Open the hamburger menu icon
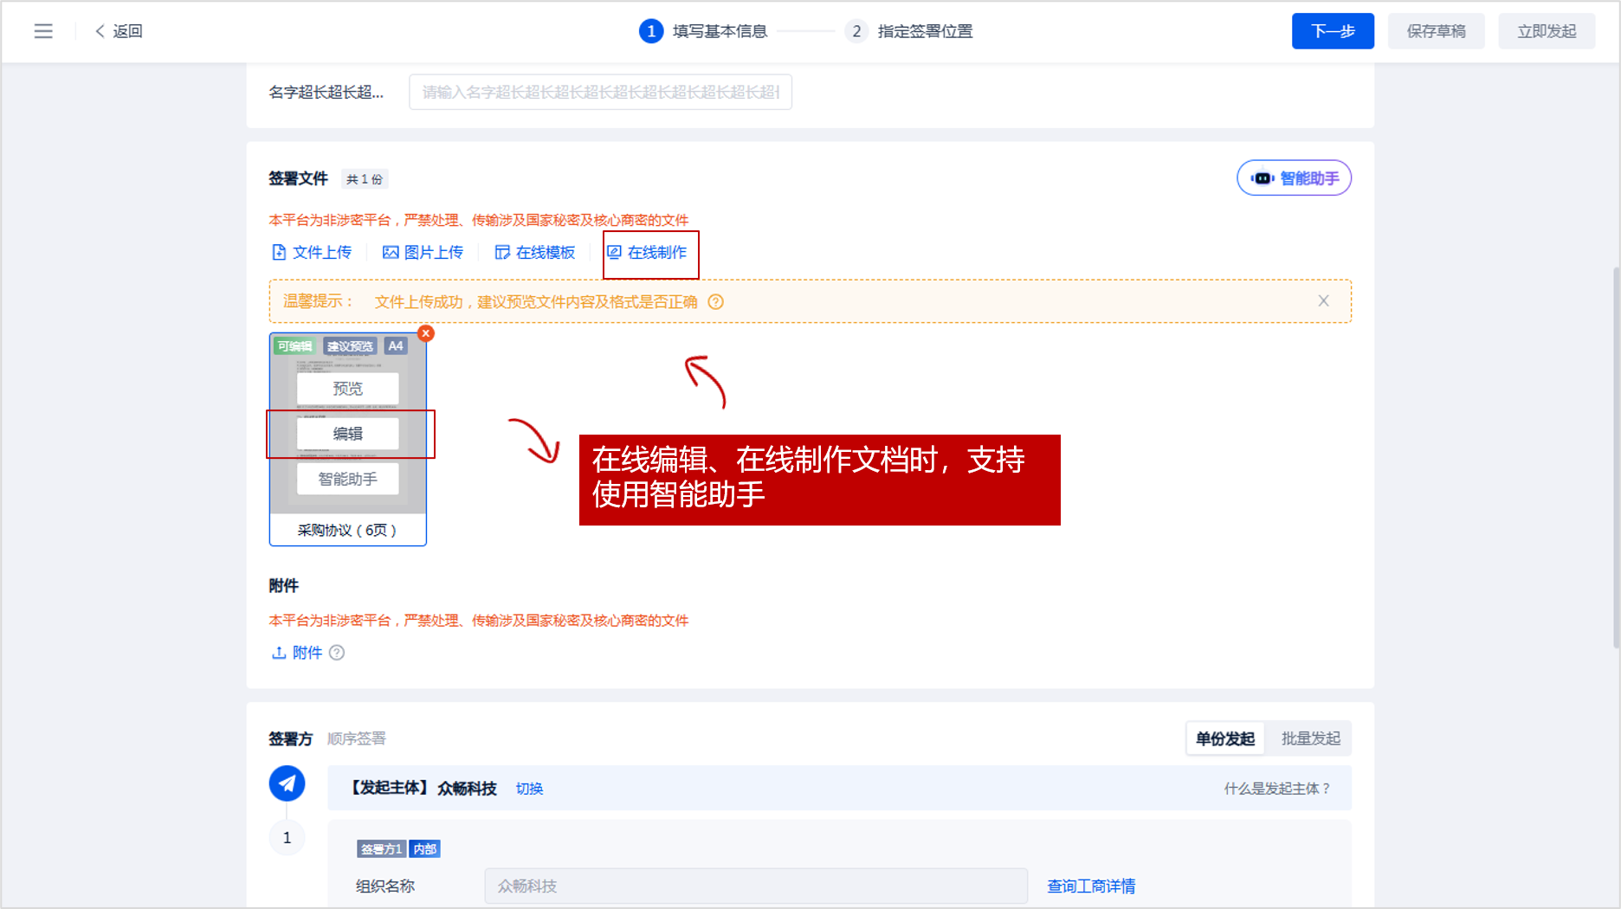The width and height of the screenshot is (1621, 909). (43, 31)
